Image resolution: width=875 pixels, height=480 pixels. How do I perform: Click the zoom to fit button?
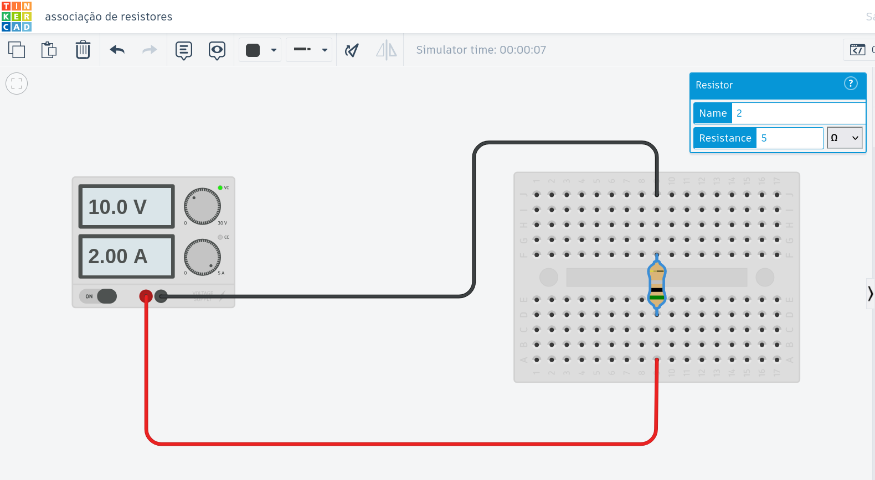pyautogui.click(x=17, y=84)
